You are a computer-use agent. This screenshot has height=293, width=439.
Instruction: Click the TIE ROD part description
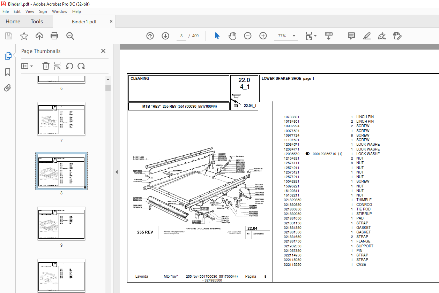pos(363,209)
